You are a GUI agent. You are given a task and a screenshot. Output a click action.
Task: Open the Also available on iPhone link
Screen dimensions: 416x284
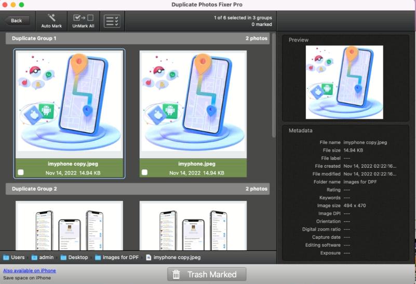click(x=30, y=271)
